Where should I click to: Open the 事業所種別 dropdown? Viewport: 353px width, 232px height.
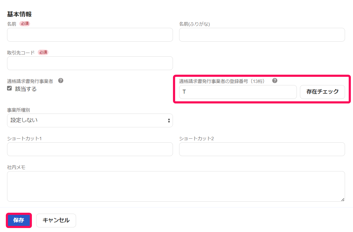click(x=90, y=120)
